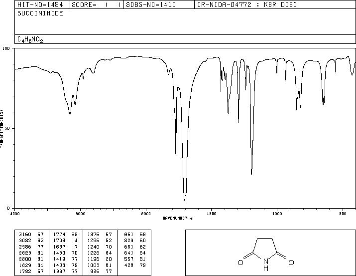
Task: Click the WAVENUMBER x-axis title
Action: tap(178, 218)
